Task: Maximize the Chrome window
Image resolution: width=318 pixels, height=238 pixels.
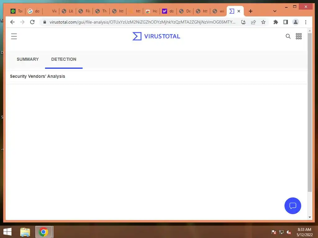Action: [295, 7]
